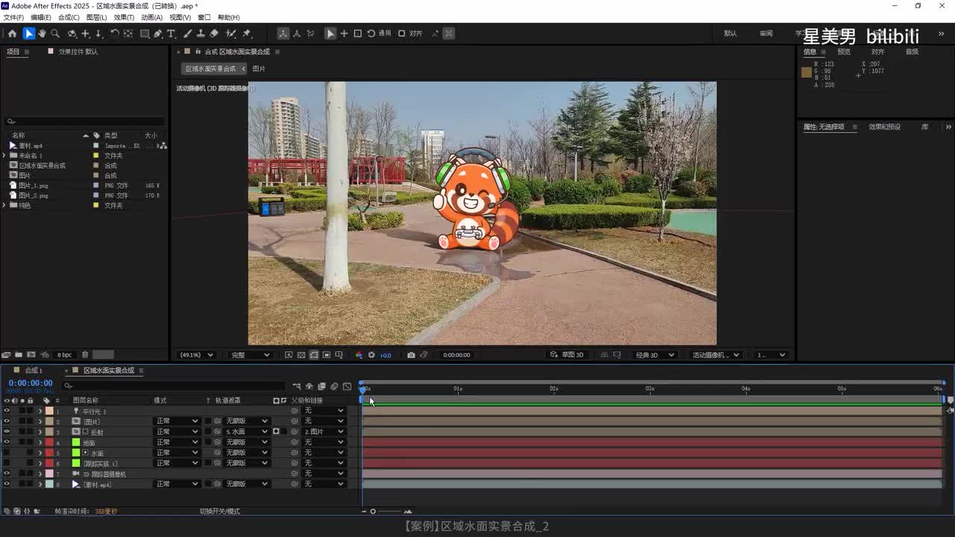Select the Puppet Pin tool
This screenshot has height=537, width=955.
pyautogui.click(x=247, y=34)
